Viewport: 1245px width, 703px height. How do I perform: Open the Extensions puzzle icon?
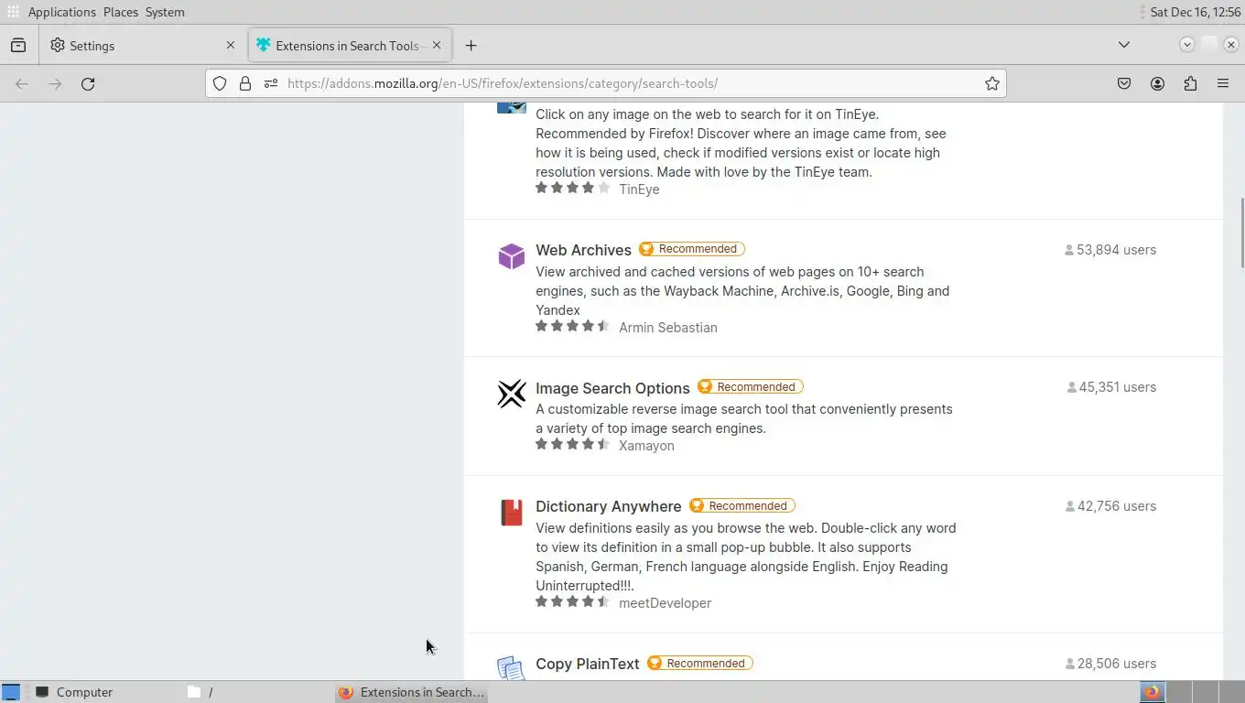(1190, 83)
